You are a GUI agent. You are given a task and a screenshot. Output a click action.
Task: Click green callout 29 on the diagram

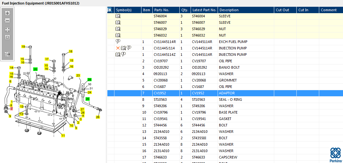point(89,80)
